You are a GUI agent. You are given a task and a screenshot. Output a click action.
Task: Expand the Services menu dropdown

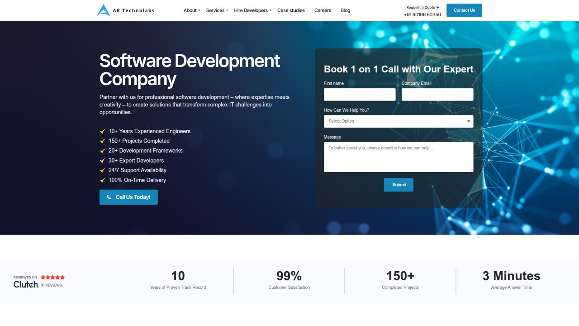pos(217,10)
